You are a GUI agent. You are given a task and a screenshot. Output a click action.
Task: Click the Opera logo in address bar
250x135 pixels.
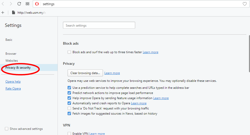(37, 4)
